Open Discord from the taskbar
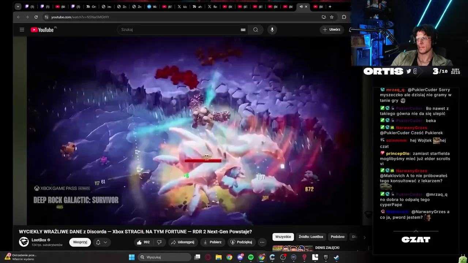This screenshot has height=263, width=468. tap(240, 257)
